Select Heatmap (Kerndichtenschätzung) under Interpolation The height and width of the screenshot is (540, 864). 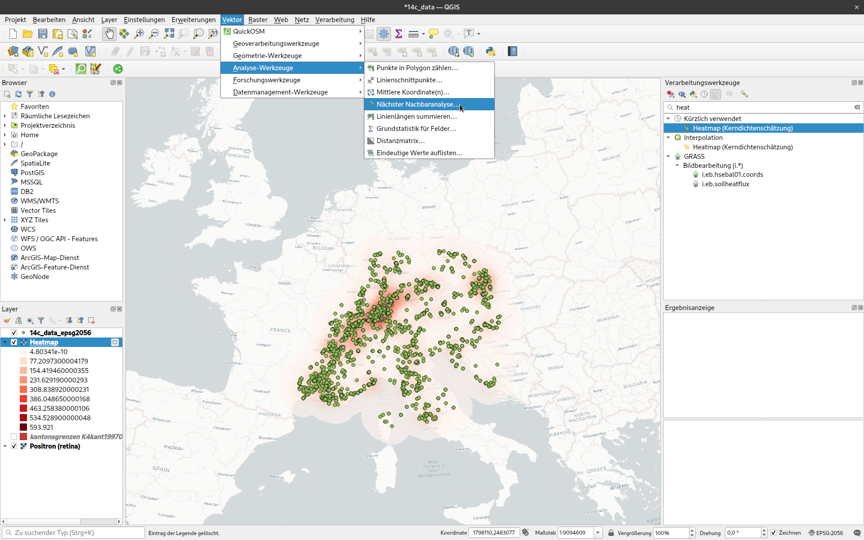pos(742,147)
